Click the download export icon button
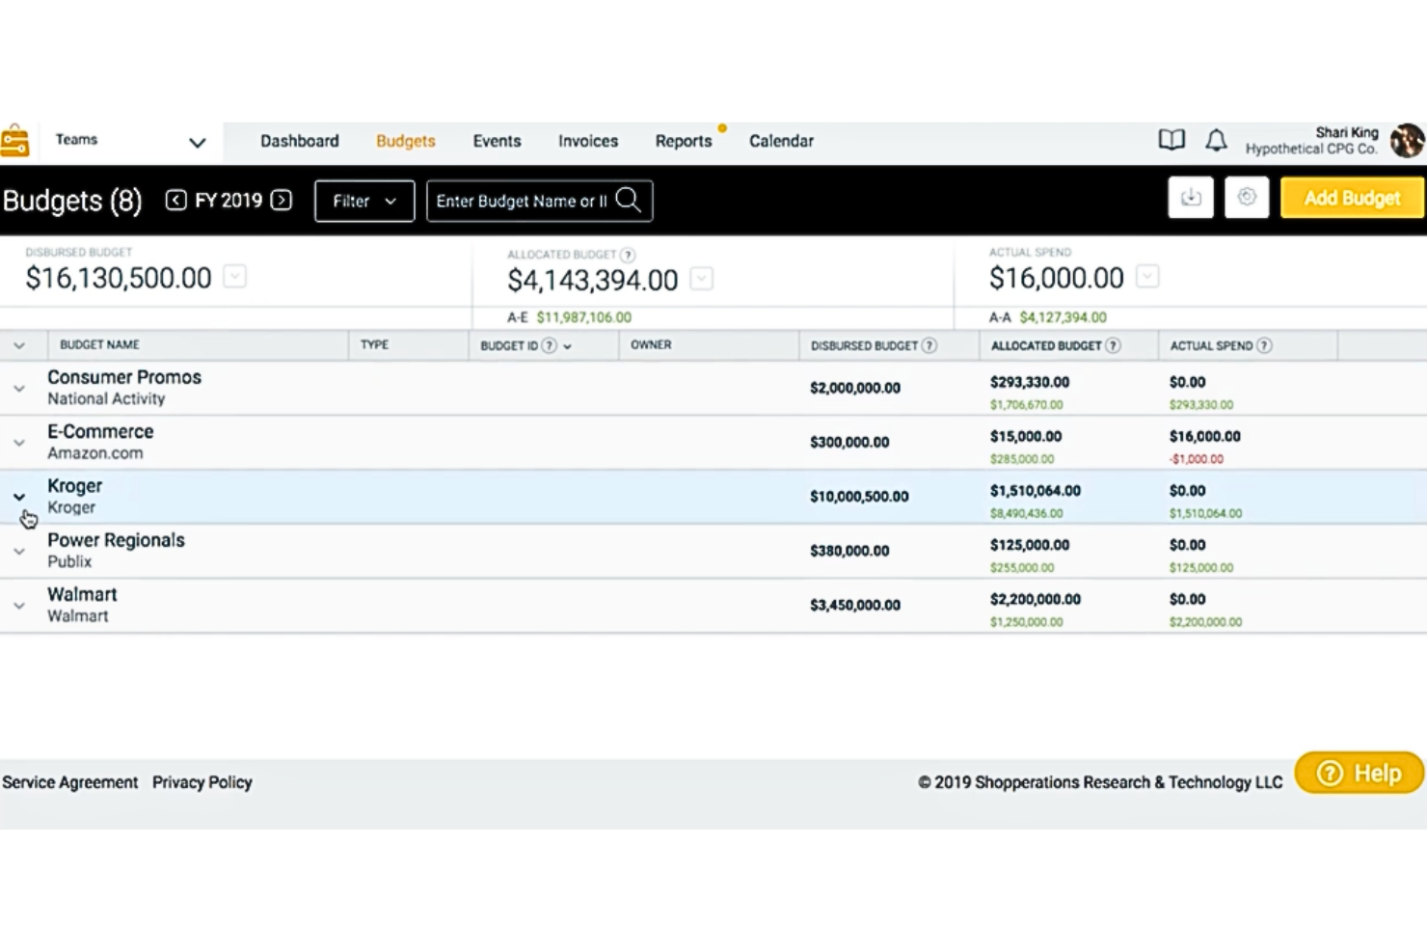This screenshot has width=1427, height=952. pyautogui.click(x=1191, y=198)
